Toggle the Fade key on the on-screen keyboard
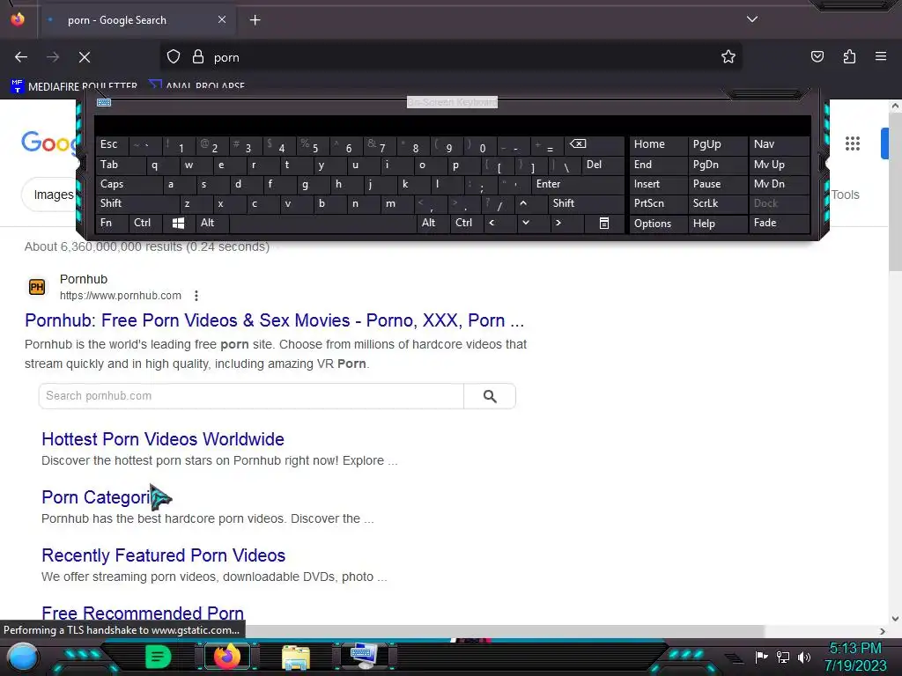This screenshot has height=676, width=902. coord(779,223)
